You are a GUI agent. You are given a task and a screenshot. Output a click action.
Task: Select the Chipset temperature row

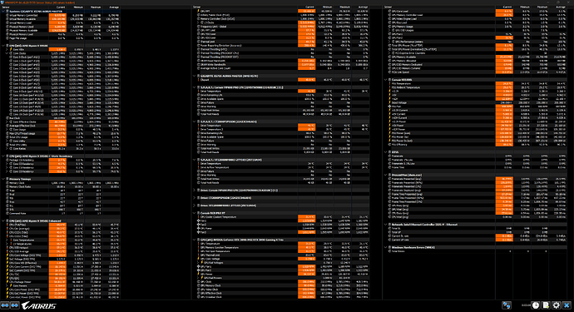click(281, 80)
